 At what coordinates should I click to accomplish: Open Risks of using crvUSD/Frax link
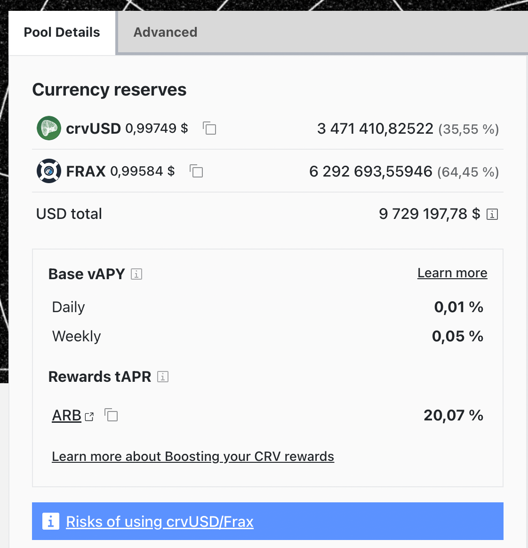click(x=160, y=522)
